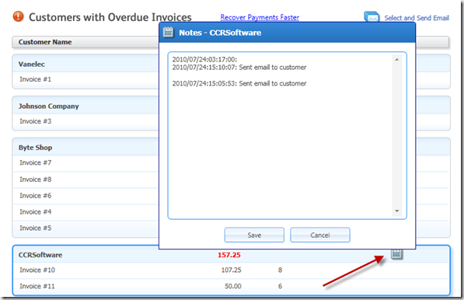
Task: Click the notes scrollbar down arrow
Action: [x=397, y=211]
